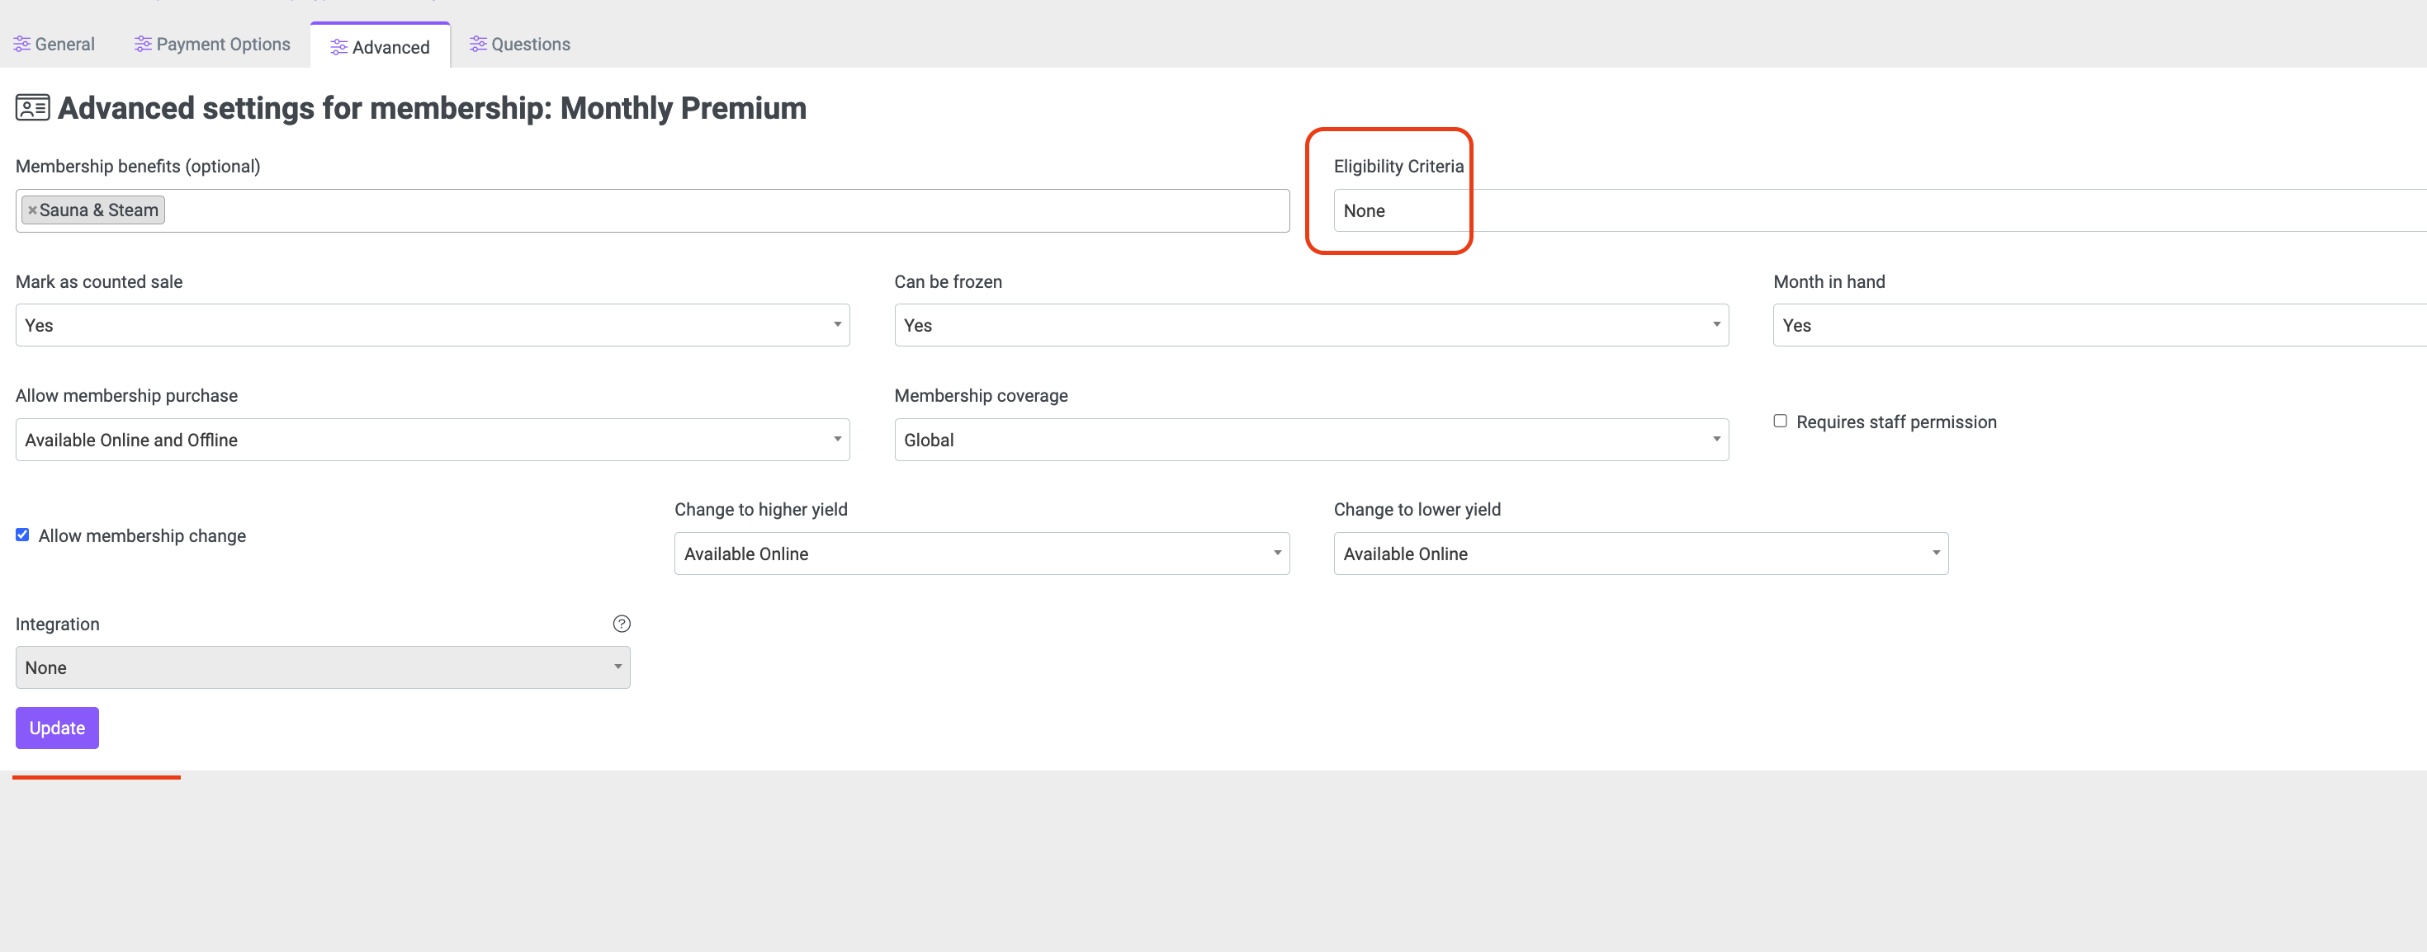Open the Change to lower yield dropdown
This screenshot has height=952, width=2427.
(x=1640, y=554)
